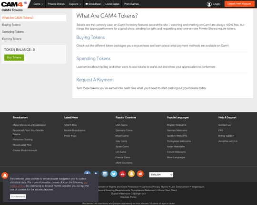
Task: Click the Login link
Action: click(217, 4)
